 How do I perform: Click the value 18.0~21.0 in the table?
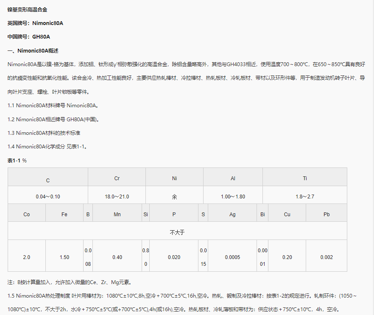(117, 195)
